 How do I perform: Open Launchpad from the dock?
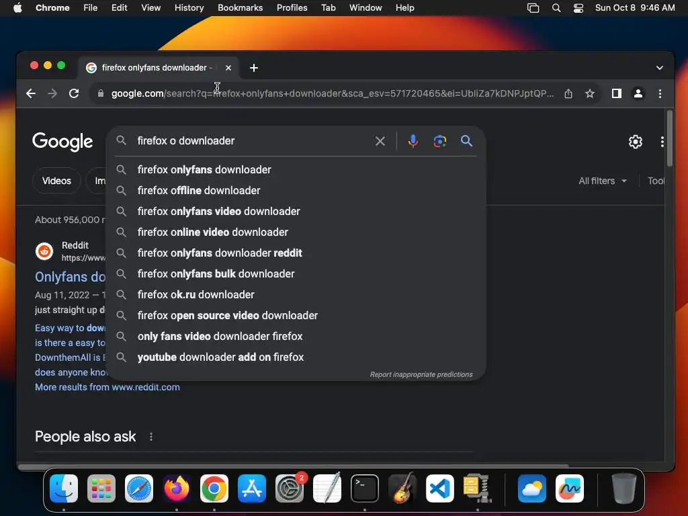tap(101, 488)
